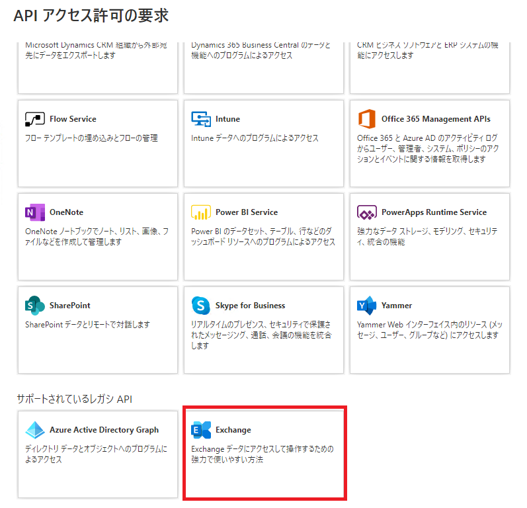Screen dimensions: 527x508
Task: Choose the Yammer title
Action: [397, 306]
